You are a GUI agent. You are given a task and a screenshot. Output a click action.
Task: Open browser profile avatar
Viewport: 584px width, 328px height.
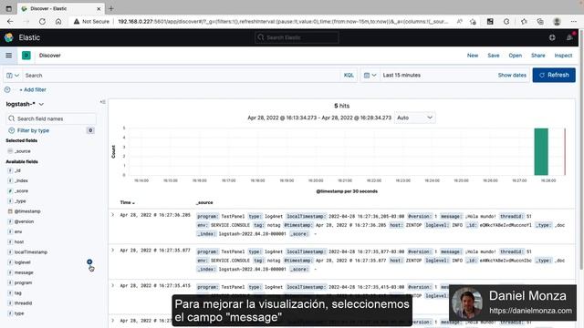(x=557, y=22)
